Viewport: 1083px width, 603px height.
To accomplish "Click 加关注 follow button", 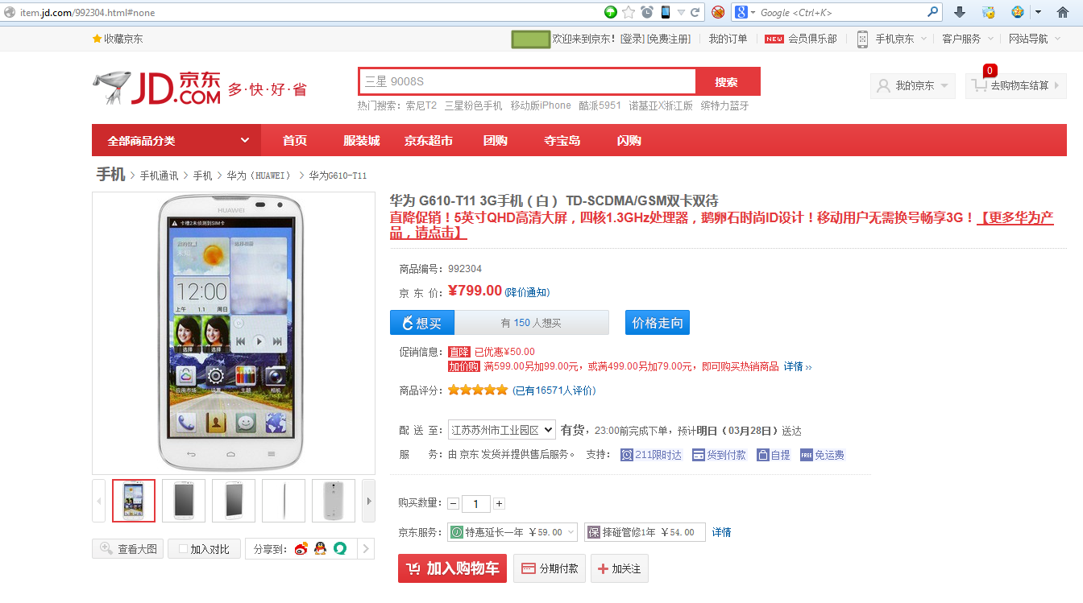I will [619, 568].
